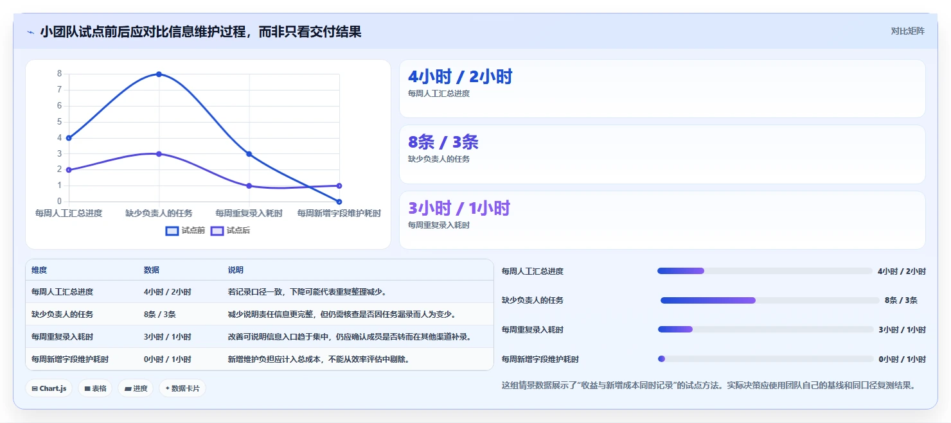Open the 8条 / 3条 stat card
This screenshot has width=951, height=423.
(x=662, y=155)
